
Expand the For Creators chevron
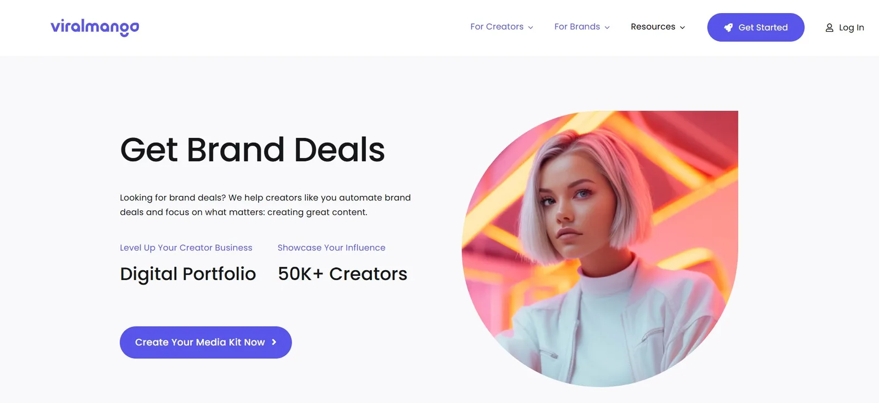530,27
